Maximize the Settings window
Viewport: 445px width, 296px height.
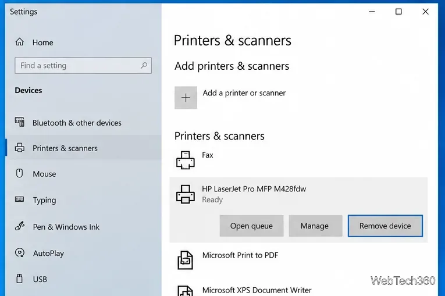click(398, 12)
